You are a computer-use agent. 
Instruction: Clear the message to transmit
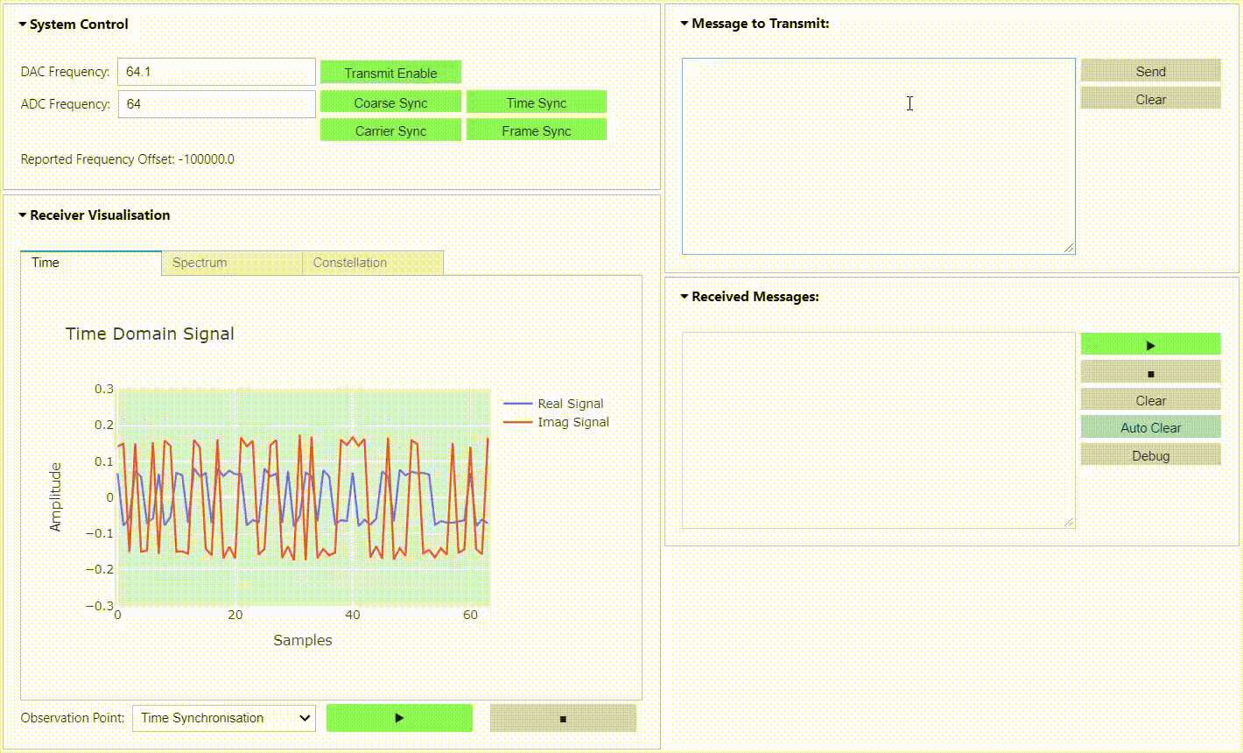coord(1150,99)
